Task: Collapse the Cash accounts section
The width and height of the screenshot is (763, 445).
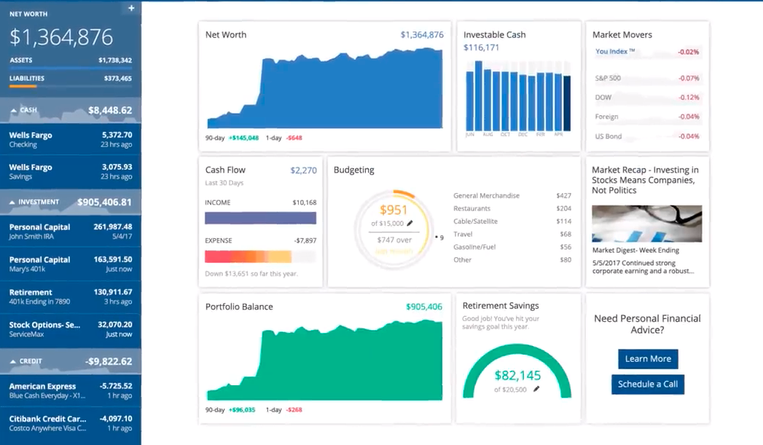Action: 13,111
